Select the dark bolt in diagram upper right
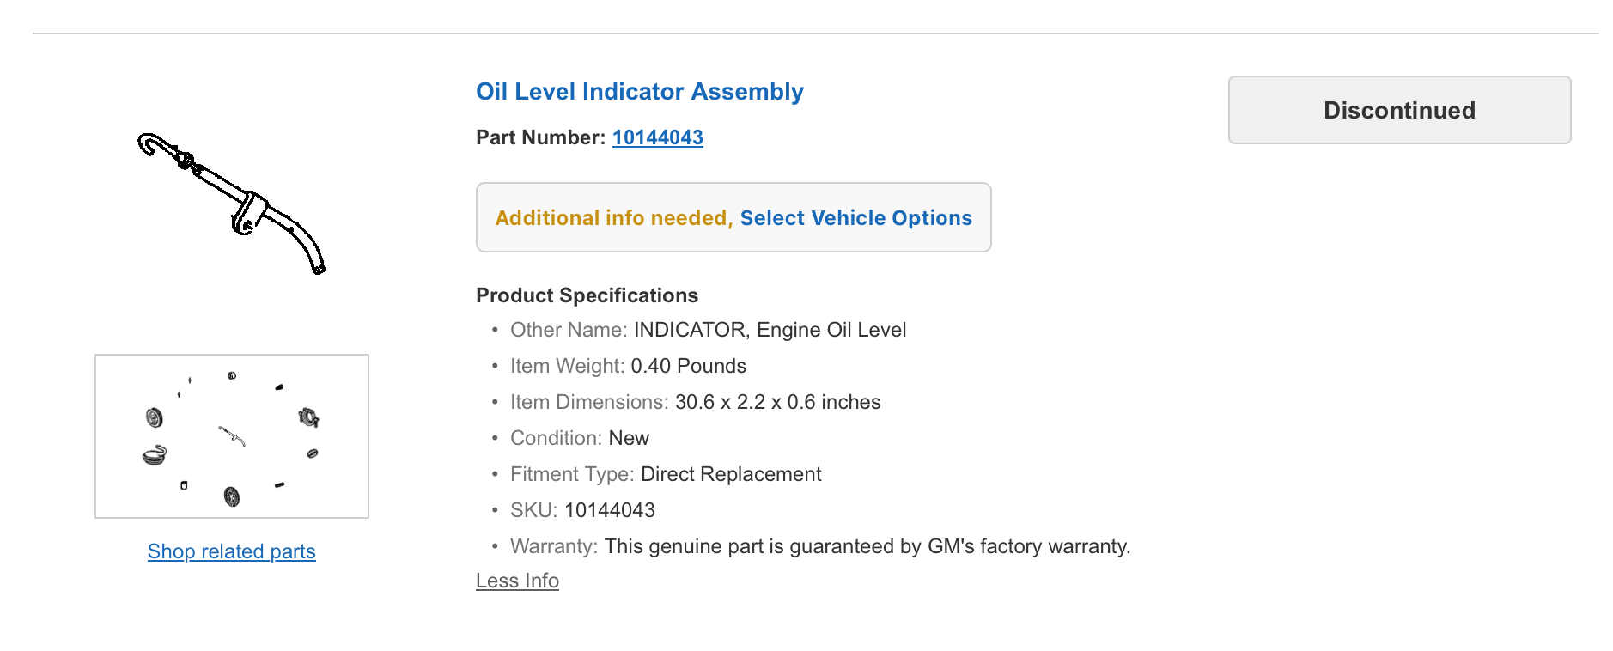The width and height of the screenshot is (1613, 651). click(279, 387)
